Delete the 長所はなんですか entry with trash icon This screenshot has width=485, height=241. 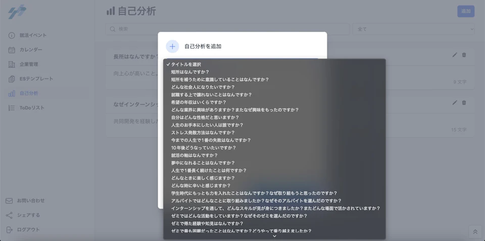tap(464, 54)
